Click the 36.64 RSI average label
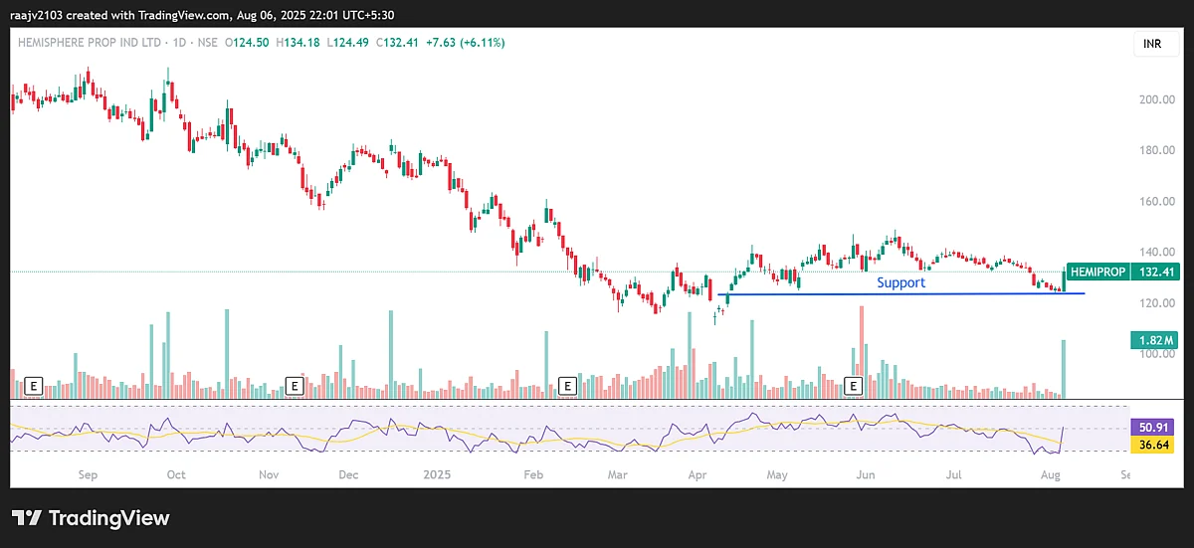This screenshot has width=1194, height=548. click(x=1153, y=444)
